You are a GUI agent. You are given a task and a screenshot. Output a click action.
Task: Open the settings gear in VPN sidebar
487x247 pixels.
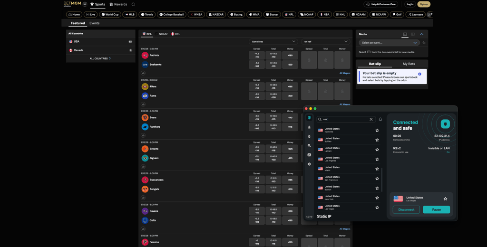pyautogui.click(x=309, y=164)
